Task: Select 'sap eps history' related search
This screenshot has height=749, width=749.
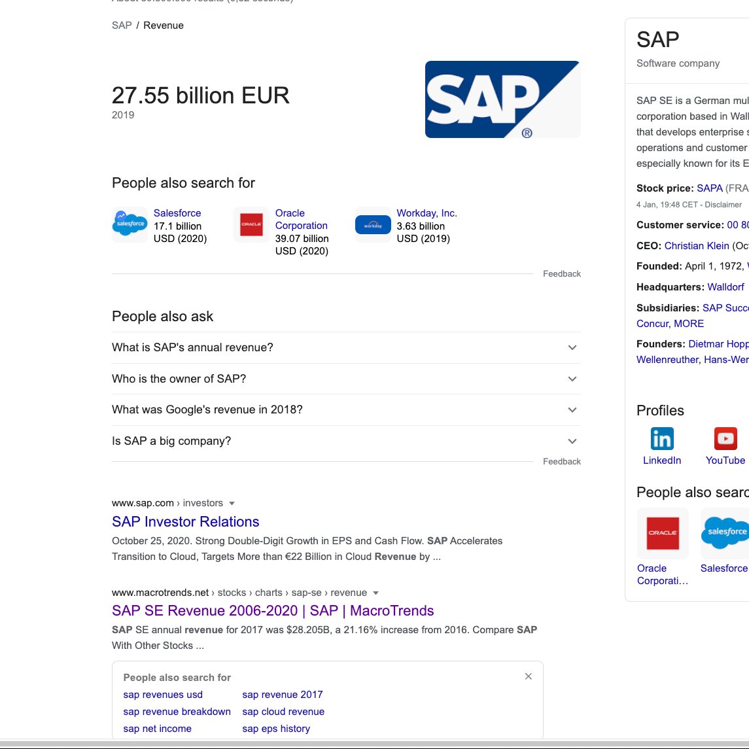Action: tap(276, 729)
